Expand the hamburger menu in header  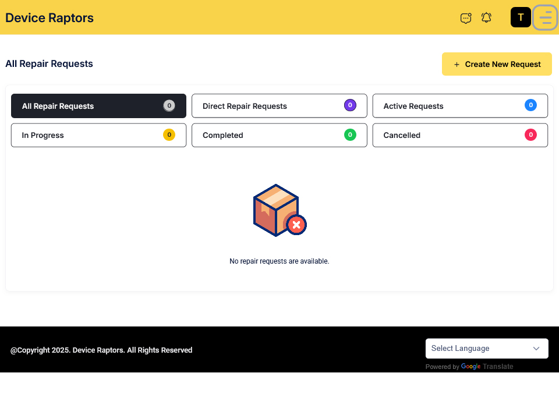click(x=546, y=17)
